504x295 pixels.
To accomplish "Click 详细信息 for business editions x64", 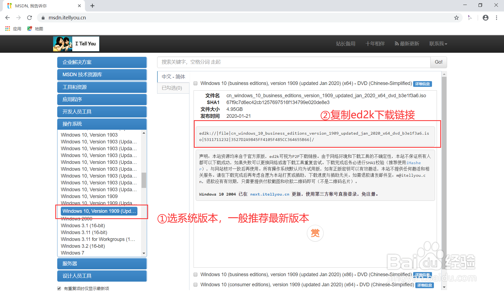I will pos(422,84).
